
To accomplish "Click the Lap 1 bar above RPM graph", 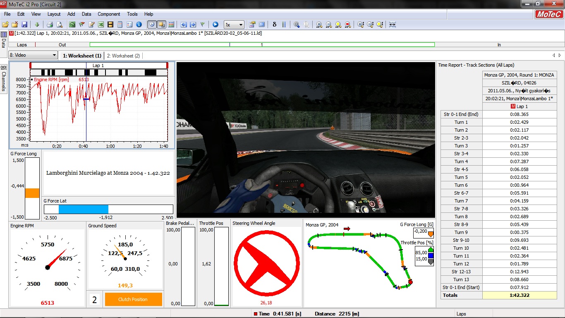I will [x=98, y=65].
